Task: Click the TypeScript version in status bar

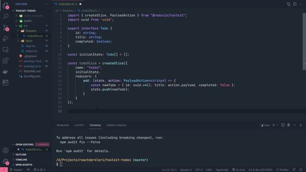Action: (x=260, y=170)
